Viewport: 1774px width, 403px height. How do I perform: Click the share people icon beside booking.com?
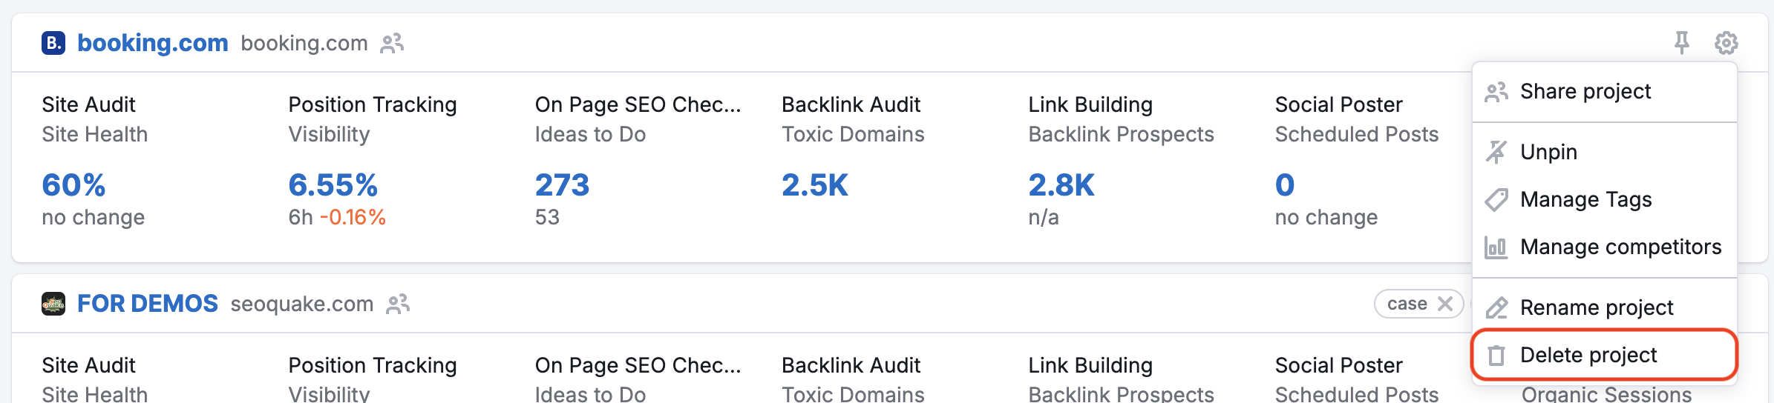pos(392,44)
